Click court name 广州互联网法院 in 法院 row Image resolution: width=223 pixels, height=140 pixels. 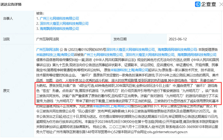coord(47,39)
